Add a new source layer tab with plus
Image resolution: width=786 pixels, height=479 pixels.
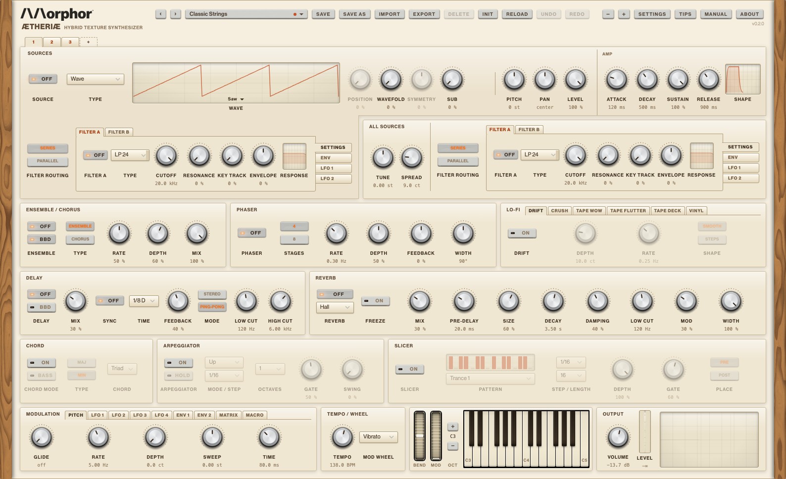89,42
